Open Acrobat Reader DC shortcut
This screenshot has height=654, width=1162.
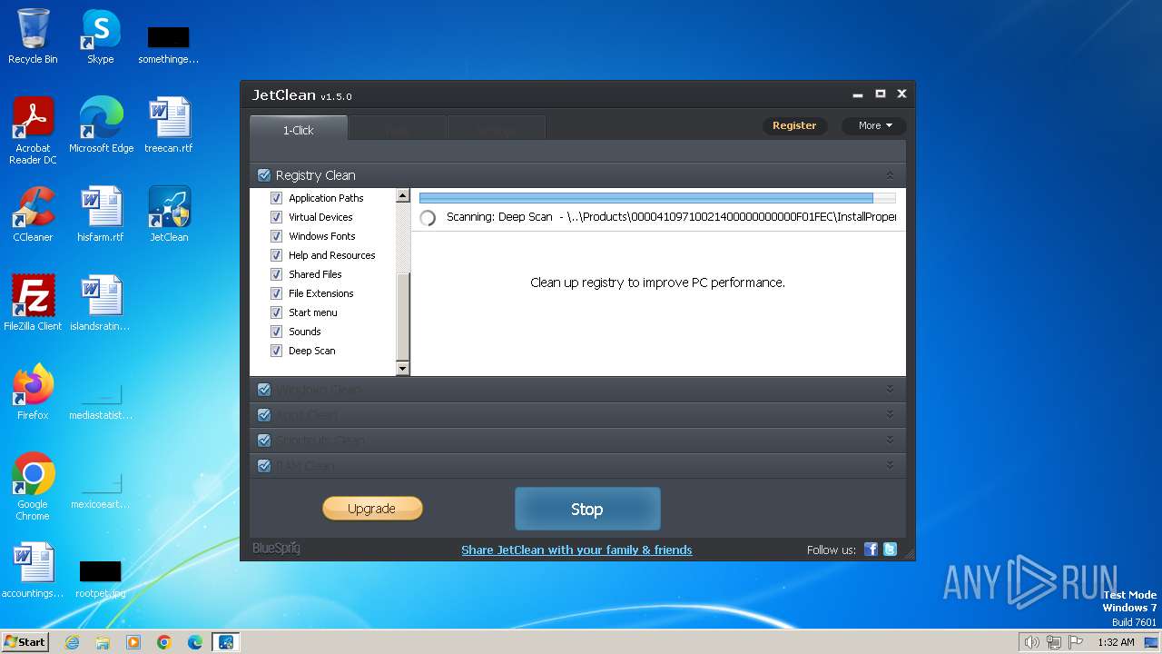pos(33,131)
